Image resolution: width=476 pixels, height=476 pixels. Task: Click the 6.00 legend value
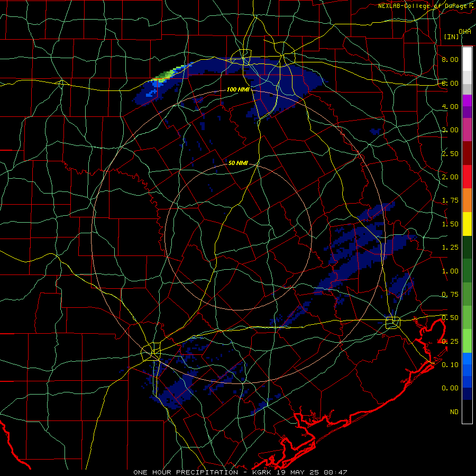tap(450, 83)
